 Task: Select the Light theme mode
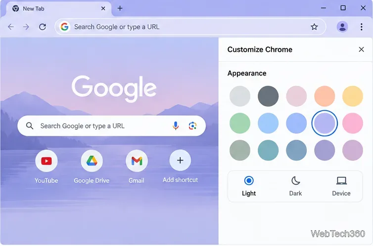point(249,186)
